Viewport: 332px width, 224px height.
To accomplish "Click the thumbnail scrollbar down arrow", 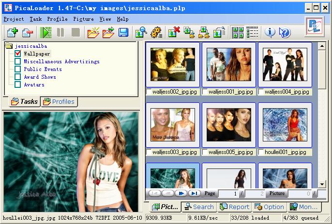I will point(321,184).
